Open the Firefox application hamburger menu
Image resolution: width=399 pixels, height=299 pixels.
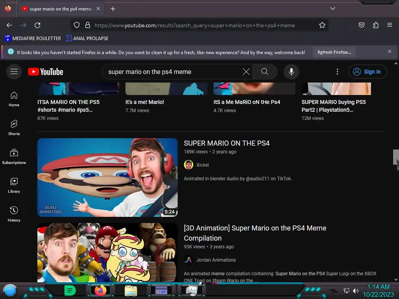[x=390, y=25]
